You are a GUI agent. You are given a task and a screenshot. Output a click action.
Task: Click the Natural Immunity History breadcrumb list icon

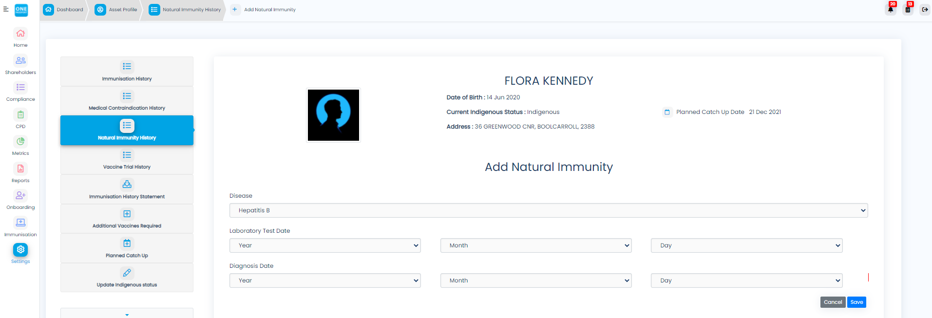154,9
